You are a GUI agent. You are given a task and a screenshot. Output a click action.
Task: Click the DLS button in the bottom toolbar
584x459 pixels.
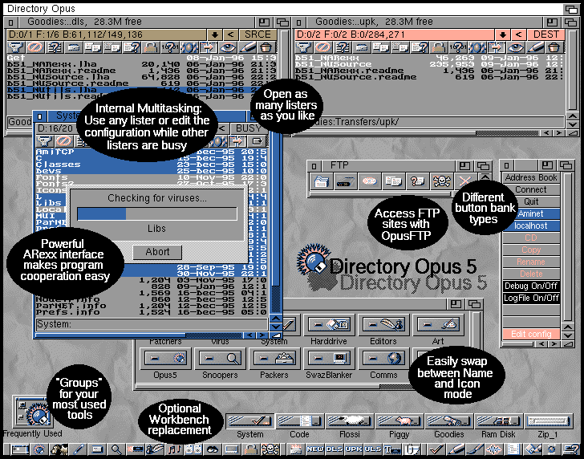tap(334, 449)
